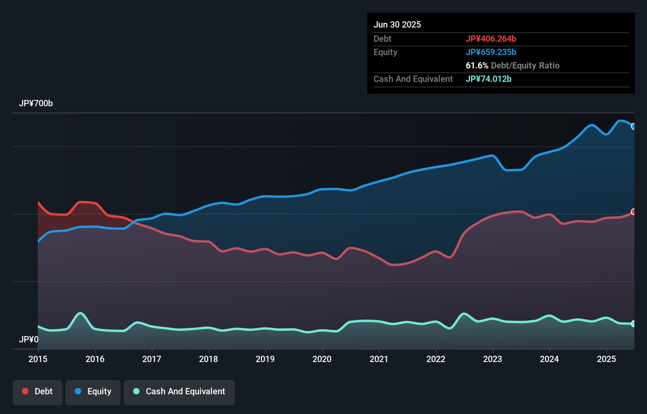Toggle the Cash And Equivalent series visibility
The height and width of the screenshot is (414, 647).
point(179,392)
